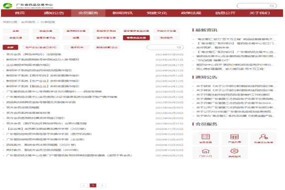Select the 结算 category filter tag

[x=76, y=38]
